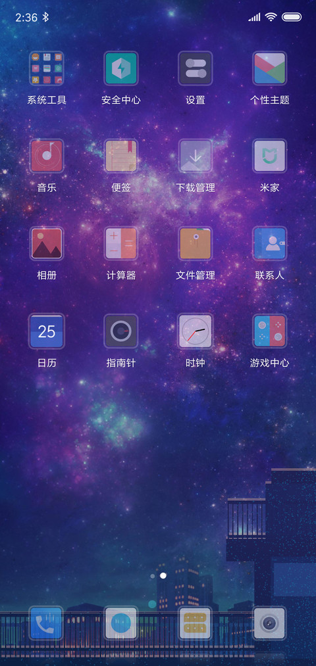Tap the 系统工具 label text

(x=47, y=100)
